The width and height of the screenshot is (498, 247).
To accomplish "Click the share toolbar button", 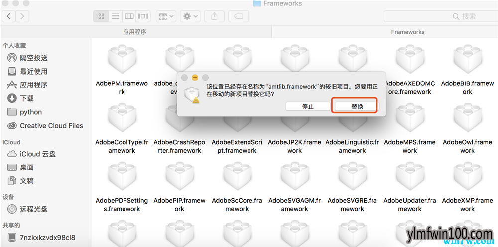I will point(214,16).
